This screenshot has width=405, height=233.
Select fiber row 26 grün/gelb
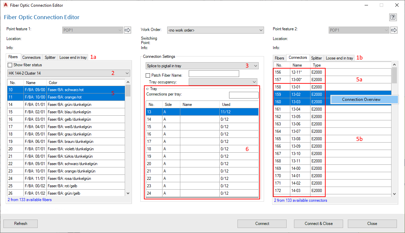pyautogui.click(x=66, y=193)
